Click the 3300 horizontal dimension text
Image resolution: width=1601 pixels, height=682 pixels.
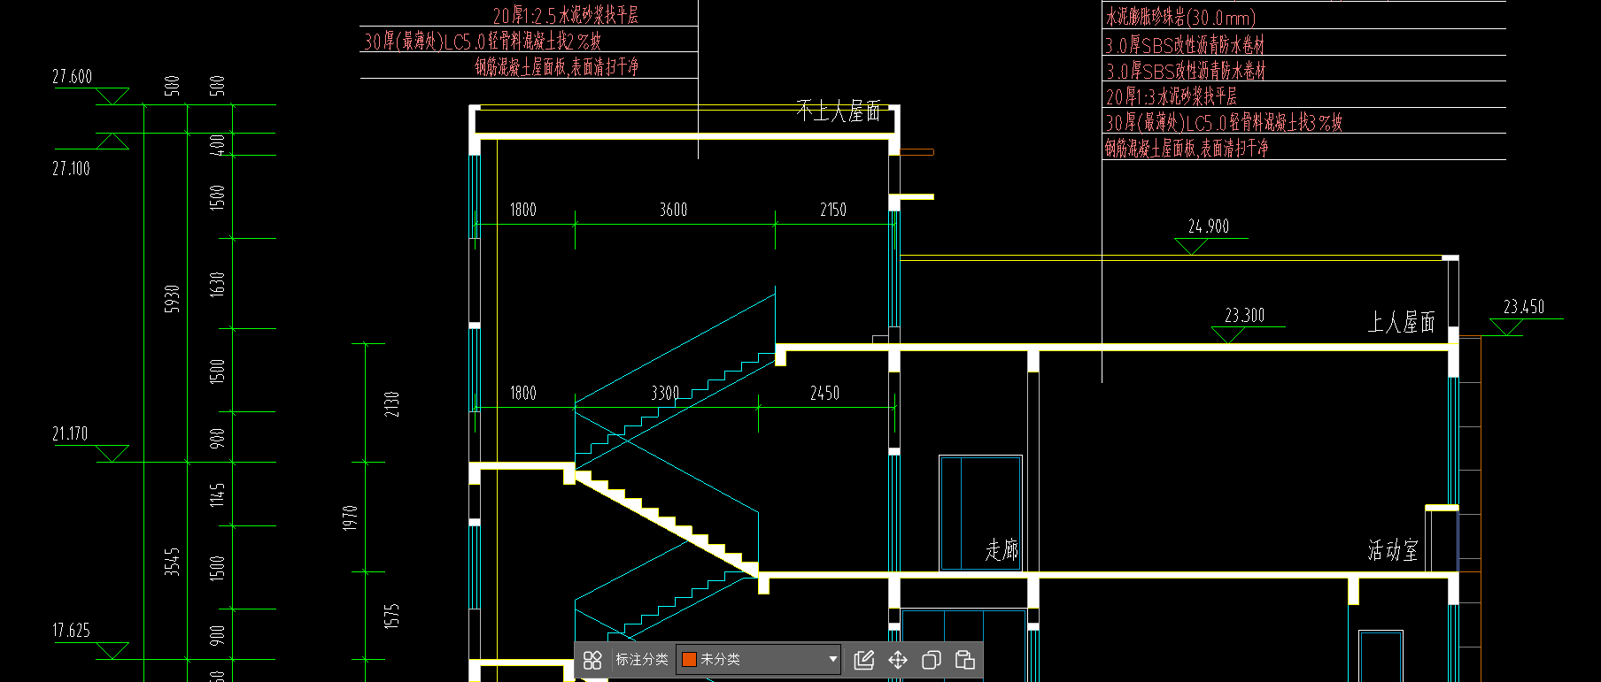pyautogui.click(x=665, y=393)
